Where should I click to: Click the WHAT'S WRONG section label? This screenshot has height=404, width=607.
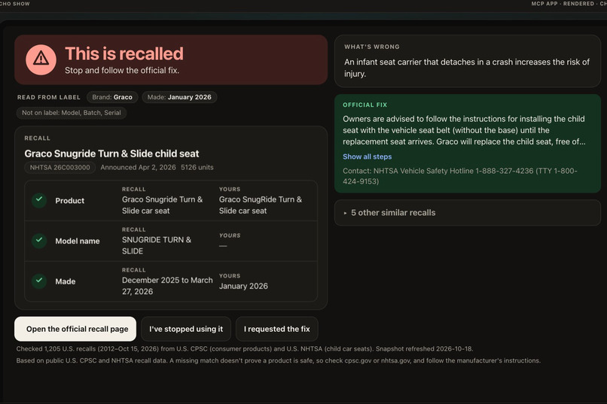coord(372,47)
